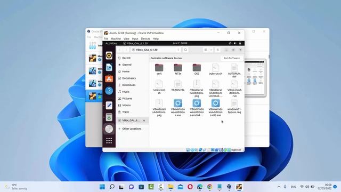The image size is (341, 192).
Task: Select VBoxWindowsAdditions-x86.exe file
Action: point(215,108)
